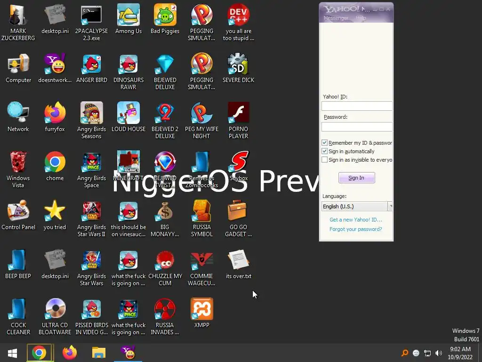Select the Angry Birds Space icon

(x=92, y=169)
